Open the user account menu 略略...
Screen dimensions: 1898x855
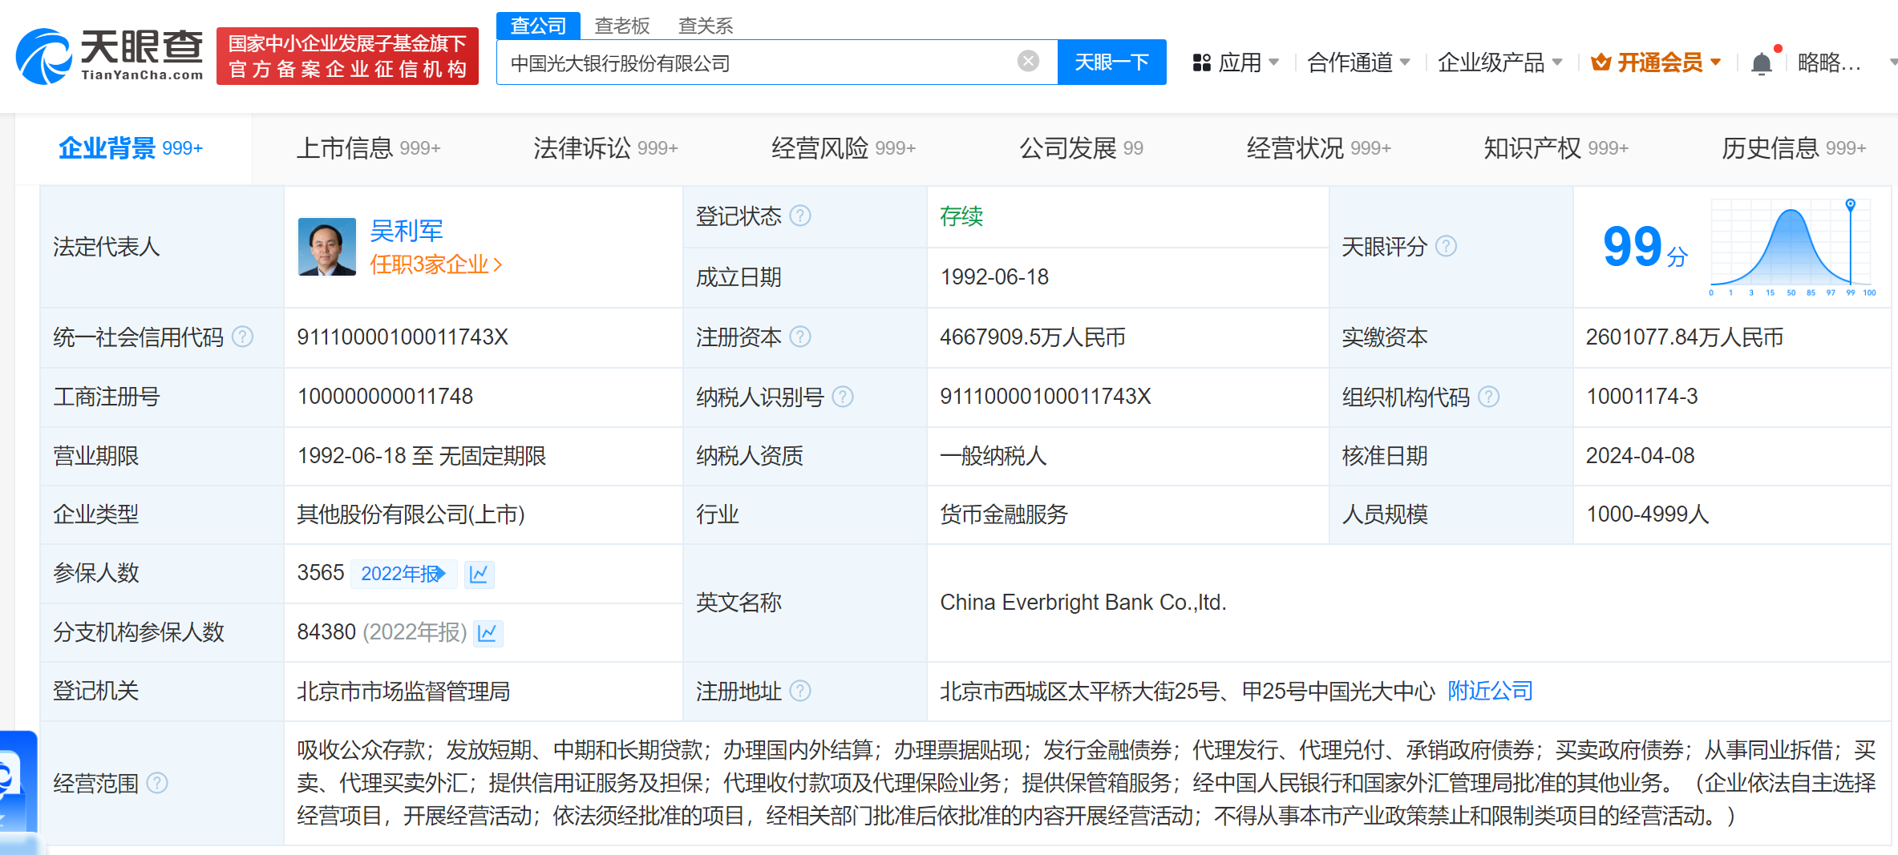tap(1829, 63)
